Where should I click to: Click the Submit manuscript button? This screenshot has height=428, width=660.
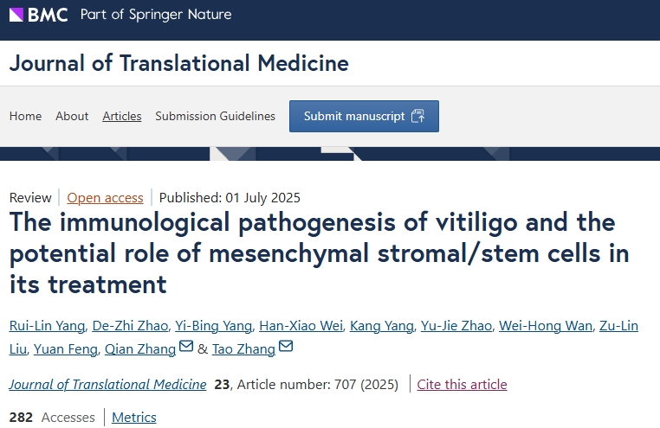364,117
